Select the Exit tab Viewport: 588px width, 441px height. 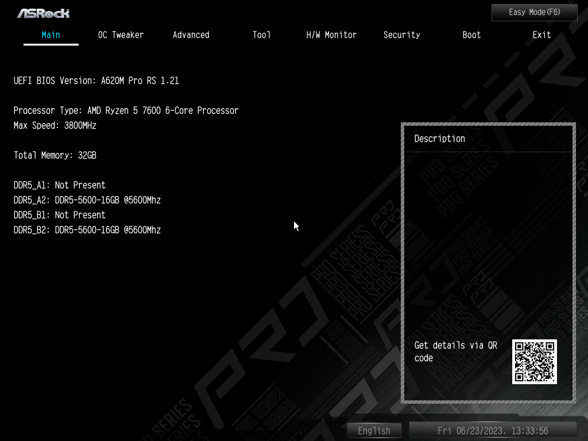click(541, 35)
